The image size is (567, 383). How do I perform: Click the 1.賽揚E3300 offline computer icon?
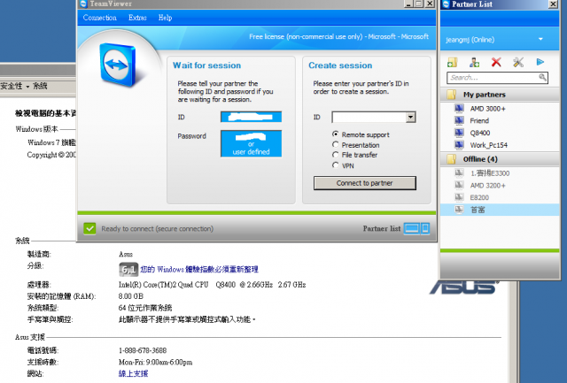(459, 173)
